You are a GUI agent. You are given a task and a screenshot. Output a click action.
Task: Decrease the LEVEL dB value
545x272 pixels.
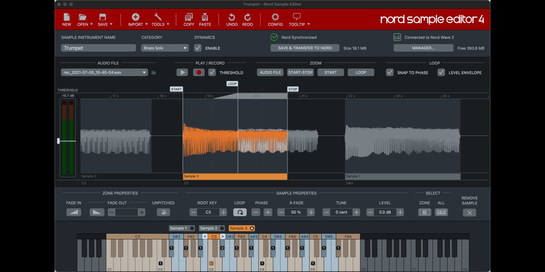370,212
